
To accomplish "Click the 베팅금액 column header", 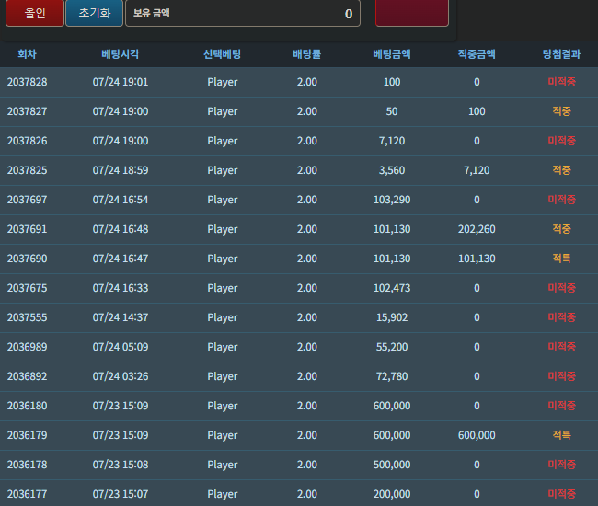I will tap(392, 54).
